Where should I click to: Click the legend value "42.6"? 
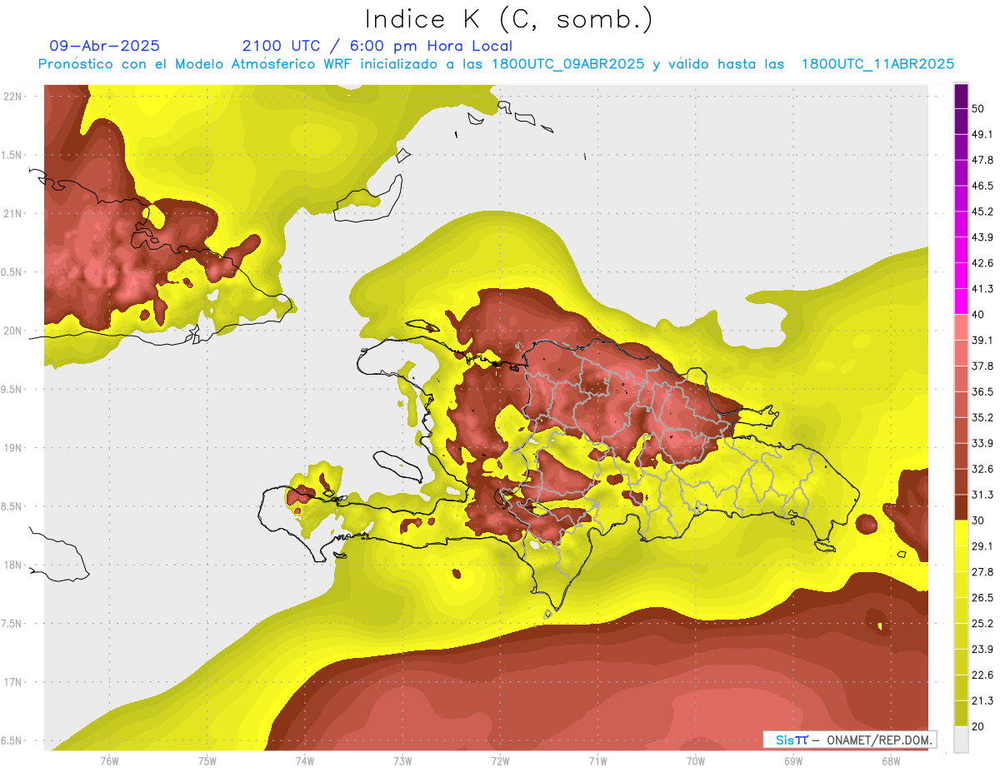(x=982, y=263)
